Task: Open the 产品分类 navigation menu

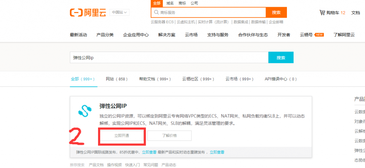Action: (x=105, y=35)
